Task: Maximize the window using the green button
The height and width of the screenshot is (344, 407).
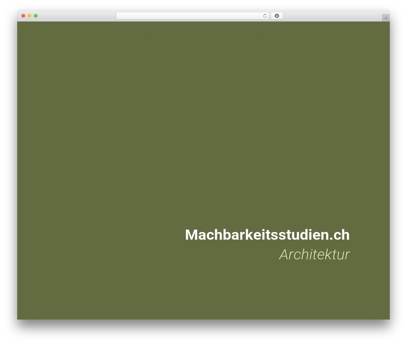Action: pos(36,16)
